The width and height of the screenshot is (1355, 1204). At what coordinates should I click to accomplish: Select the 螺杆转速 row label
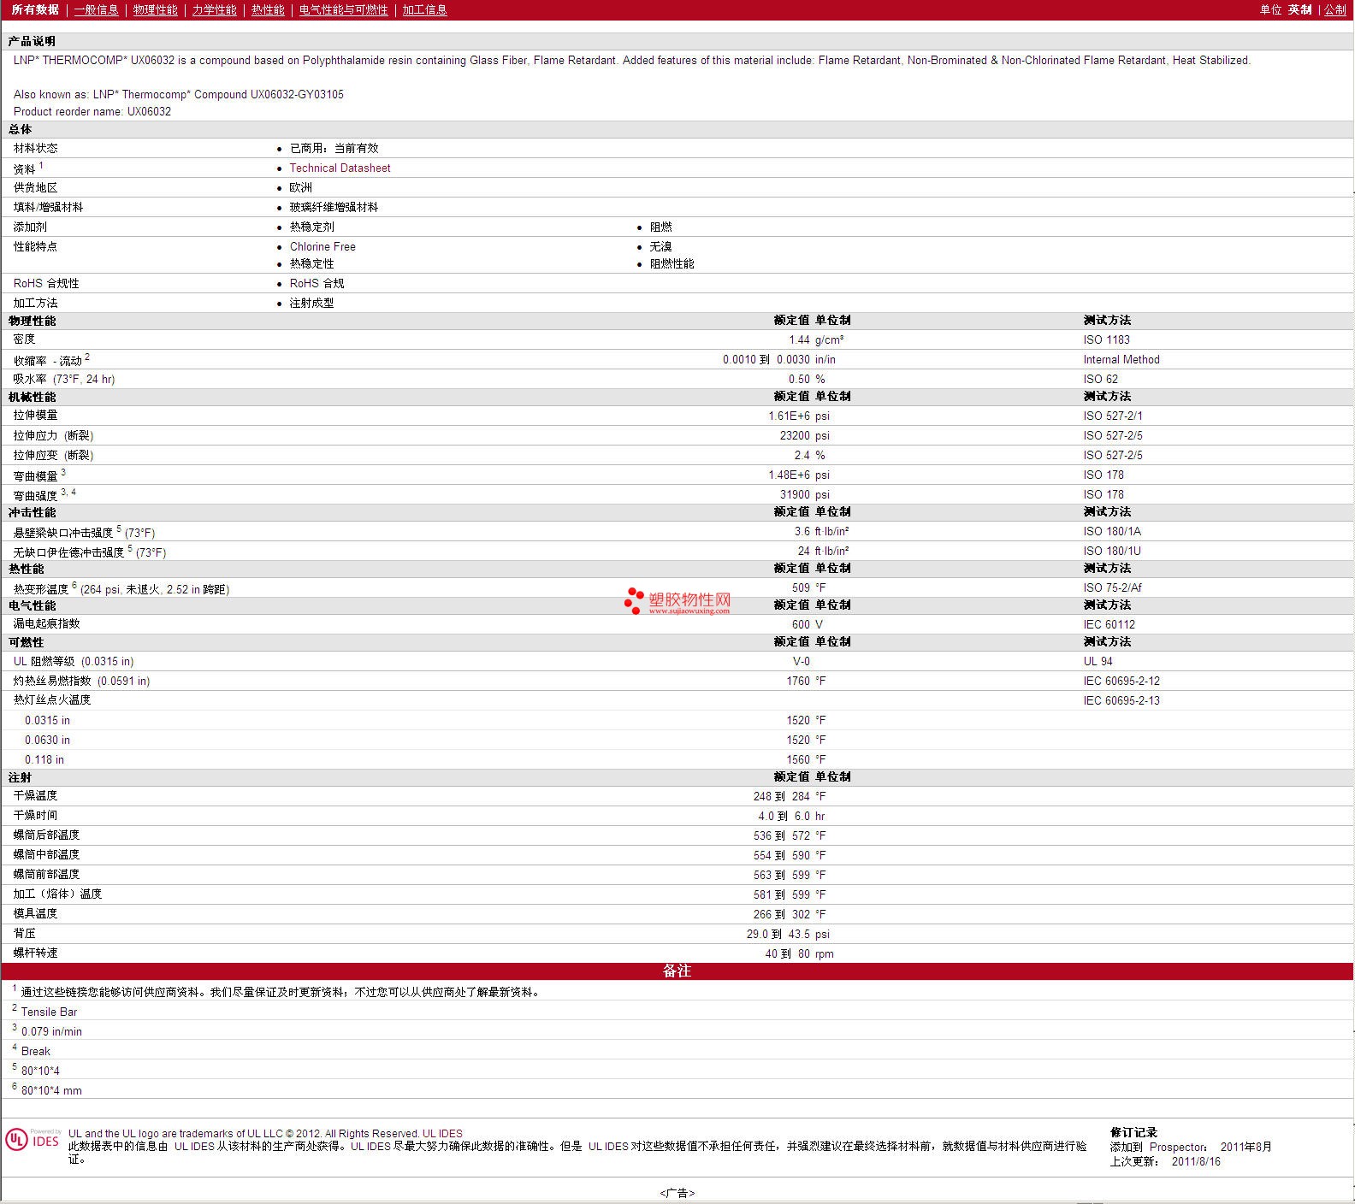[35, 953]
